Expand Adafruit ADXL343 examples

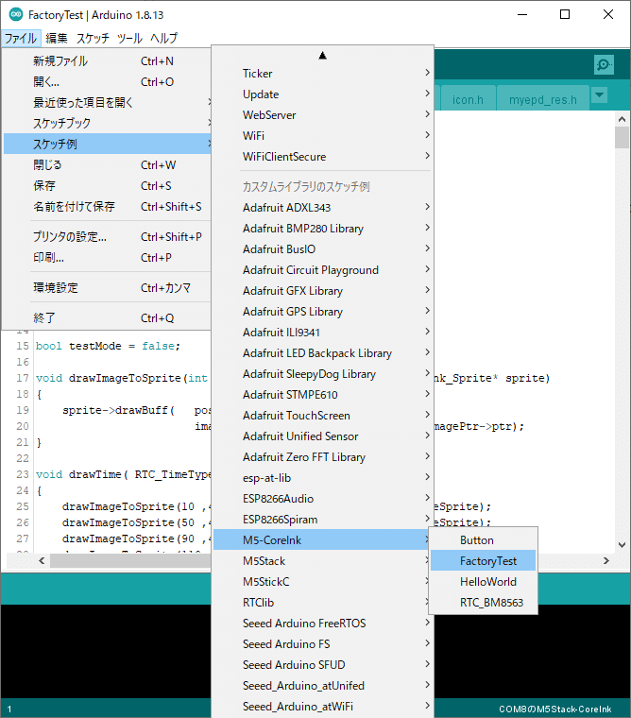point(322,208)
